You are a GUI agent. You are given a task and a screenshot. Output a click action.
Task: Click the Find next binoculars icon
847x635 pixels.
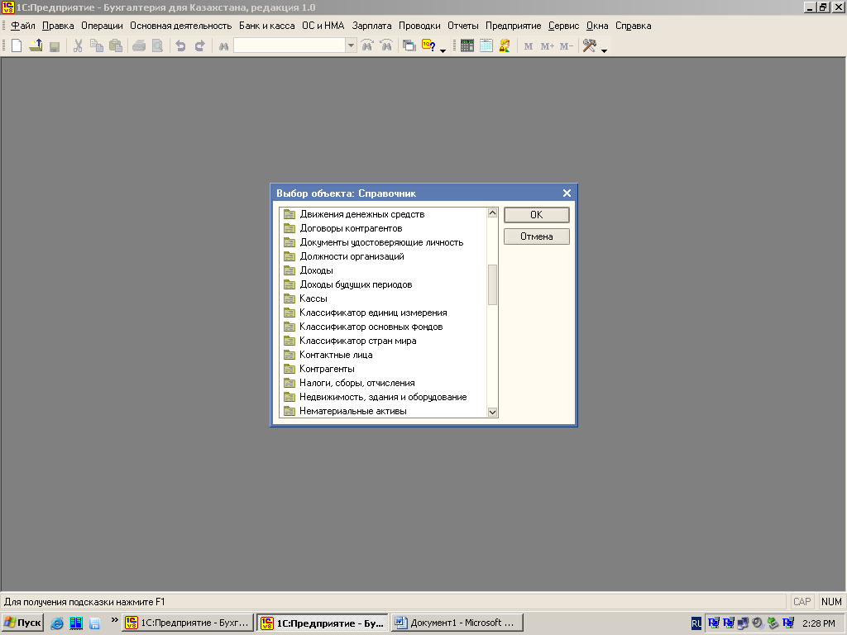[367, 46]
